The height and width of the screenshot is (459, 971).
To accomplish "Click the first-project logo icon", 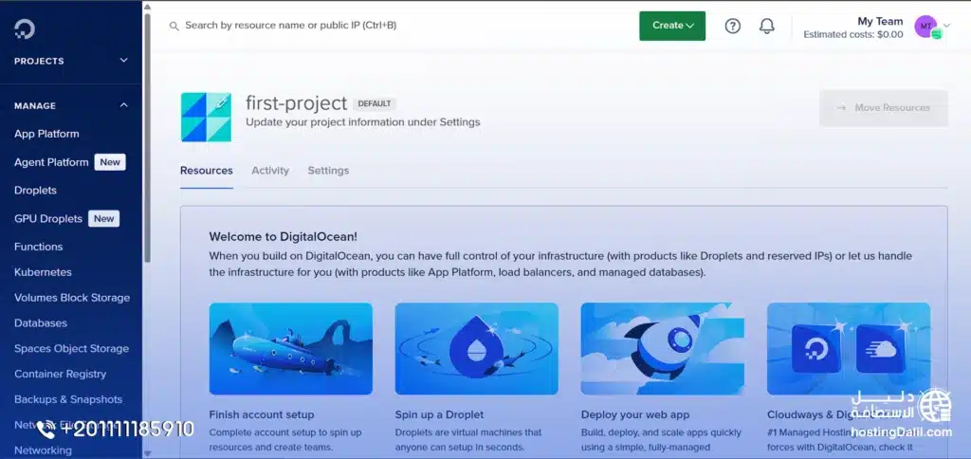I will click(x=206, y=118).
